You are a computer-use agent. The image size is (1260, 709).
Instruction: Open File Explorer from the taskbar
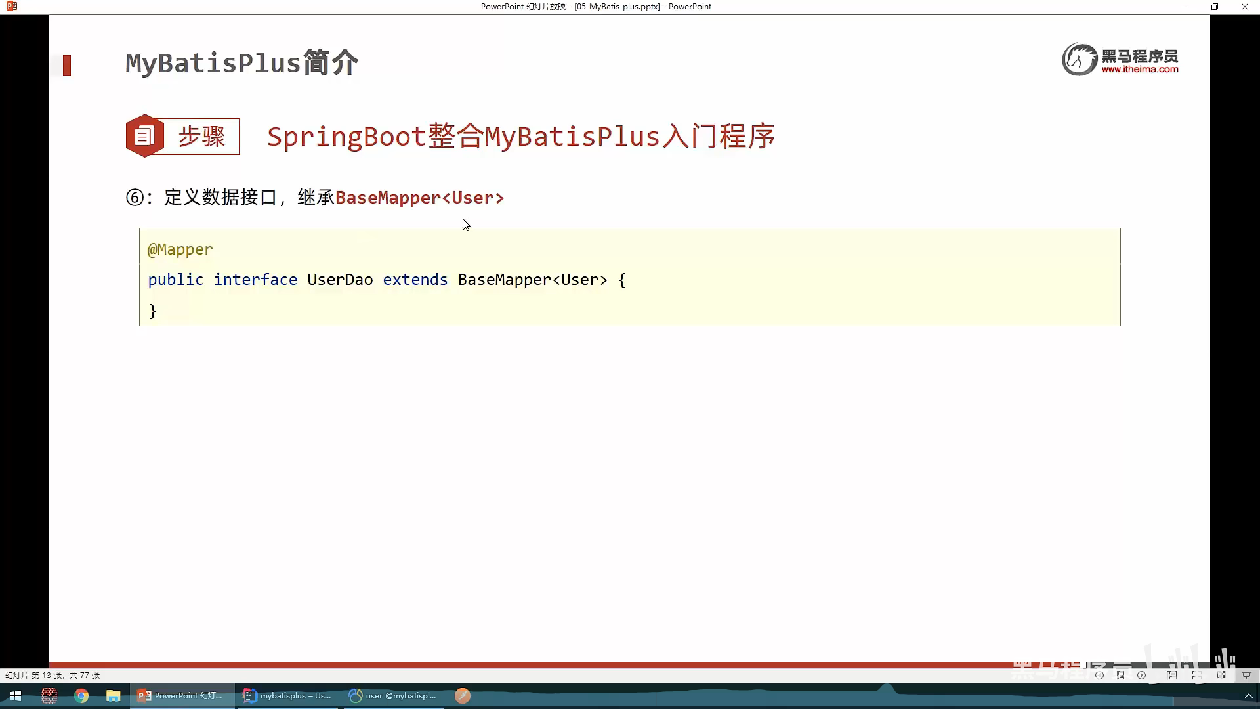click(114, 696)
